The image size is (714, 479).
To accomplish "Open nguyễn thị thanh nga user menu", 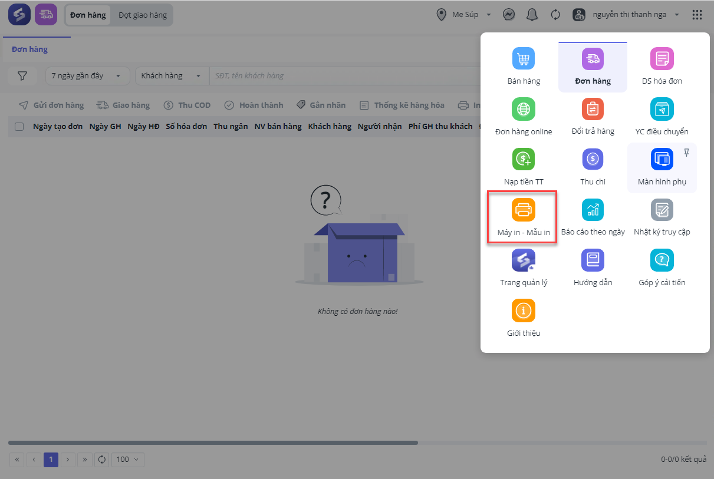I will pyautogui.click(x=637, y=15).
